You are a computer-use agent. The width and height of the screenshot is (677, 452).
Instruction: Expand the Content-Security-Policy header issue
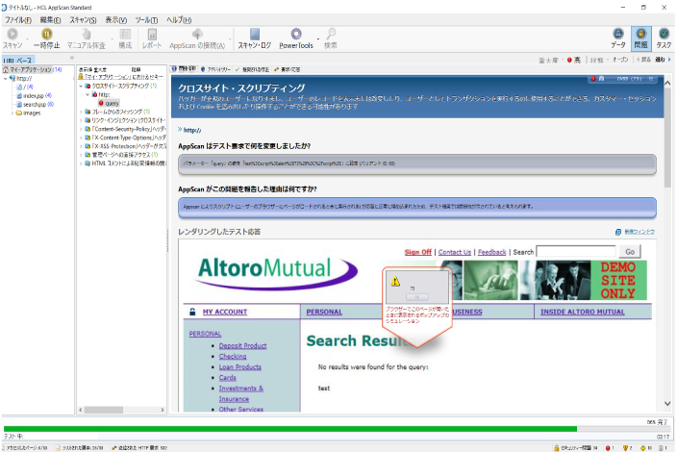81,129
